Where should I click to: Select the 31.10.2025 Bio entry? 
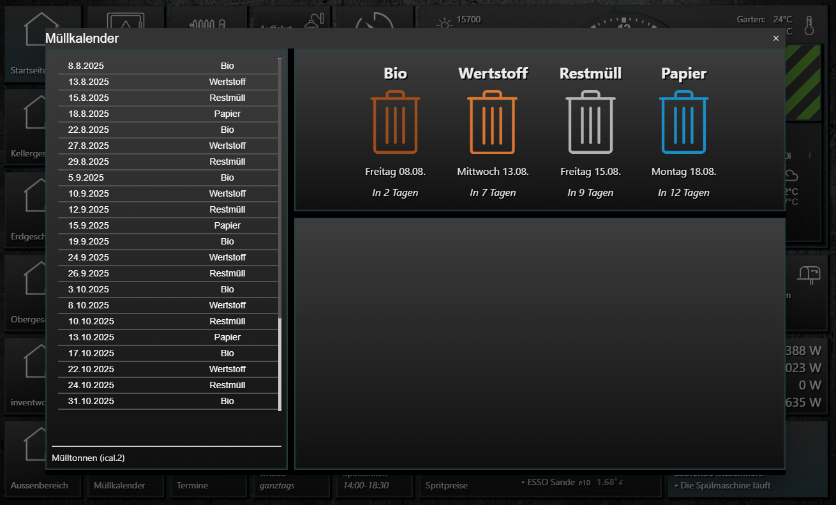click(168, 401)
